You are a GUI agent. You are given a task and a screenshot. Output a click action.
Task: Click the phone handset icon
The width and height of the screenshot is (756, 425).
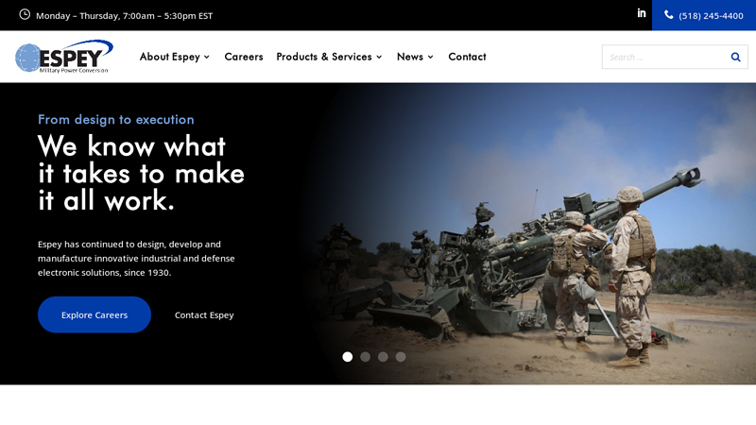669,15
